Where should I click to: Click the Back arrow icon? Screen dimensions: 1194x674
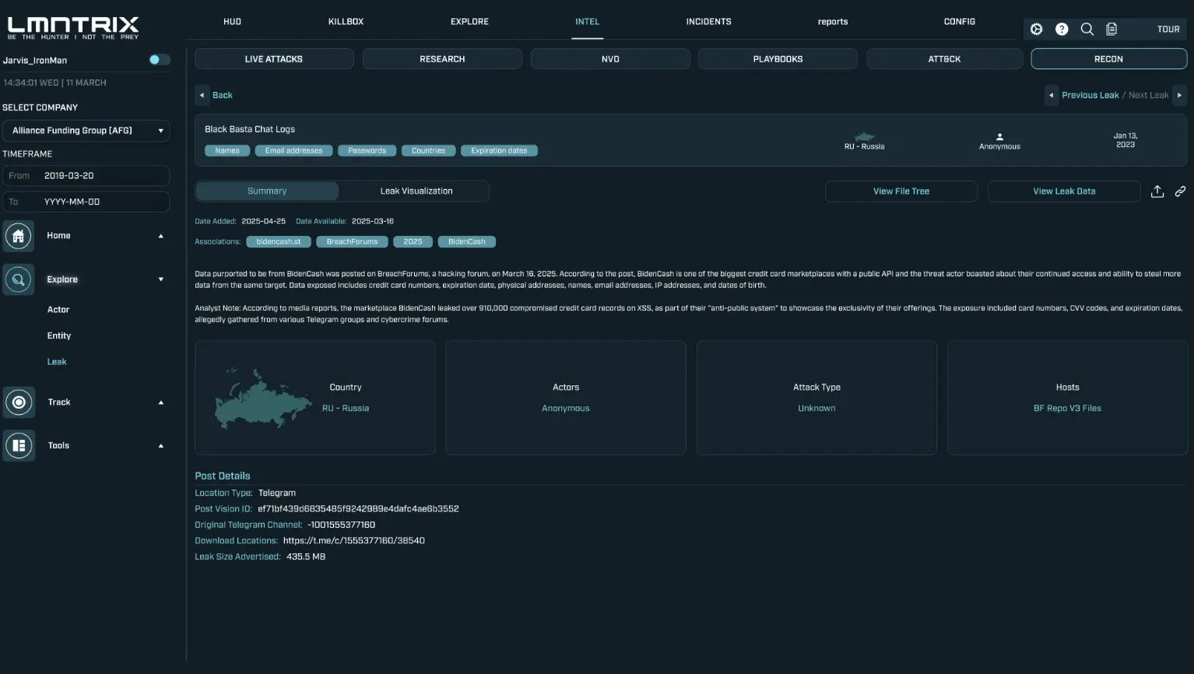point(202,95)
